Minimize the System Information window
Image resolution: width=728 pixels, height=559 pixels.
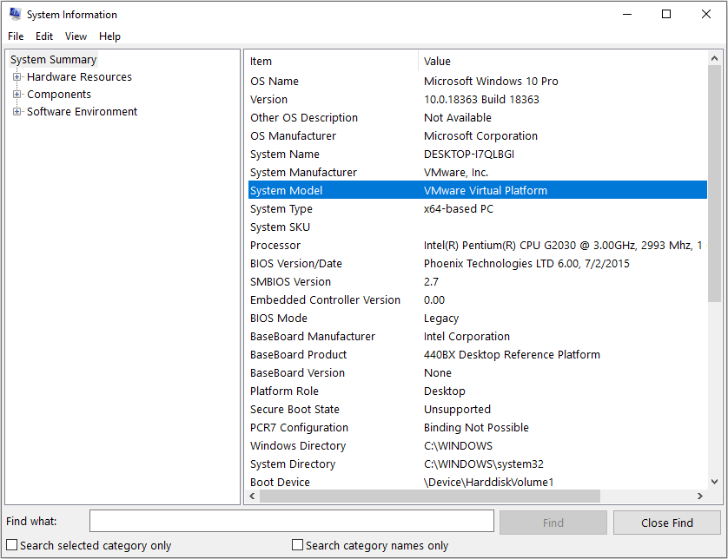click(x=626, y=15)
